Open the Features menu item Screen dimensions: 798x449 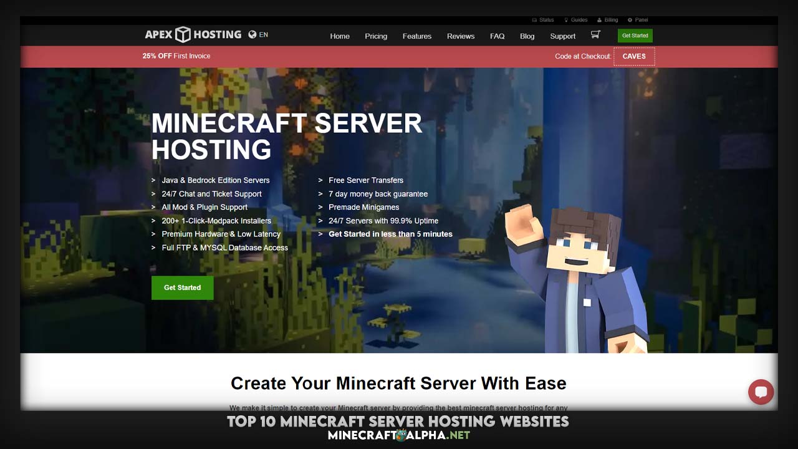pyautogui.click(x=417, y=36)
